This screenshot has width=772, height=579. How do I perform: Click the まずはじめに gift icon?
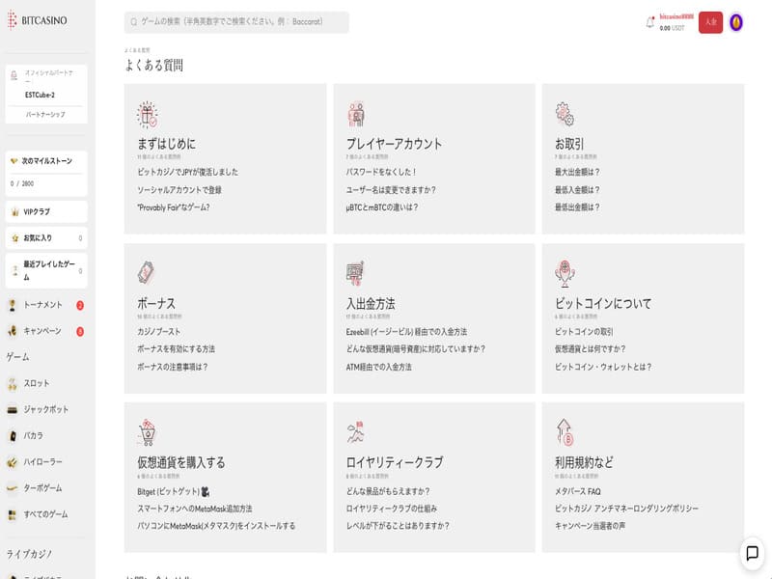point(147,115)
